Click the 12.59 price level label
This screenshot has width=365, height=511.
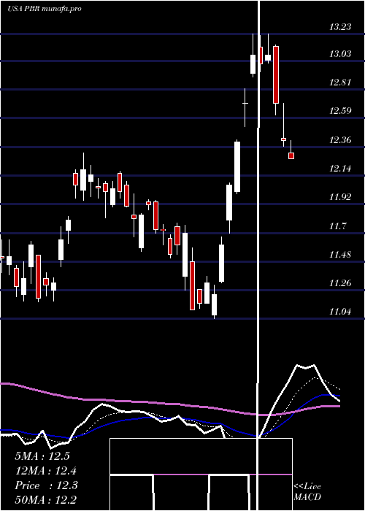[x=340, y=111]
